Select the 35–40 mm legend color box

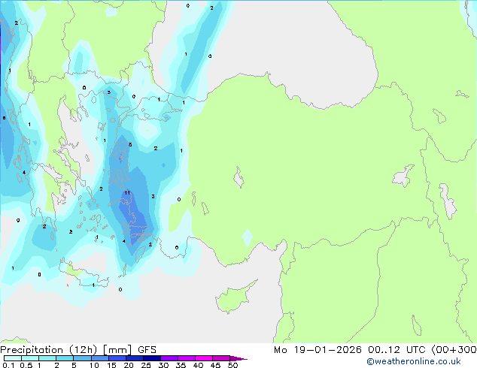click(186, 358)
